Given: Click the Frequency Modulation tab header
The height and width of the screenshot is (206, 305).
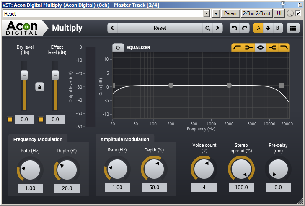Looking at the screenshot, I should [x=38, y=139].
